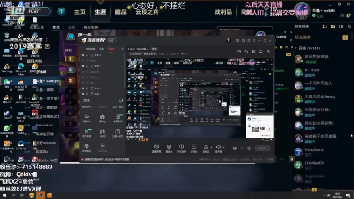Add a 手机投屏 phone casting source

coord(181,149)
